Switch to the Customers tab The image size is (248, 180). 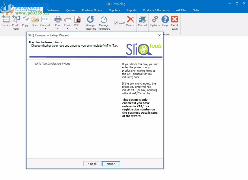point(53,10)
